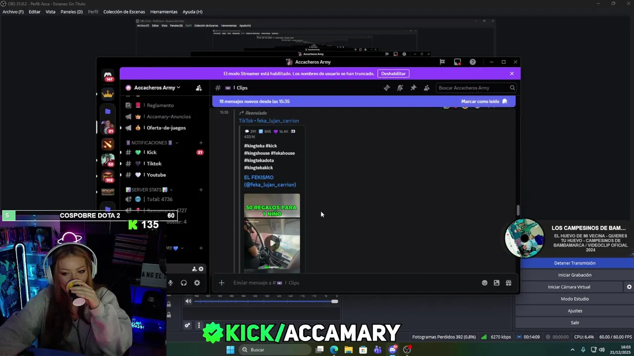Open the gift icon in message bar

[x=509, y=283]
